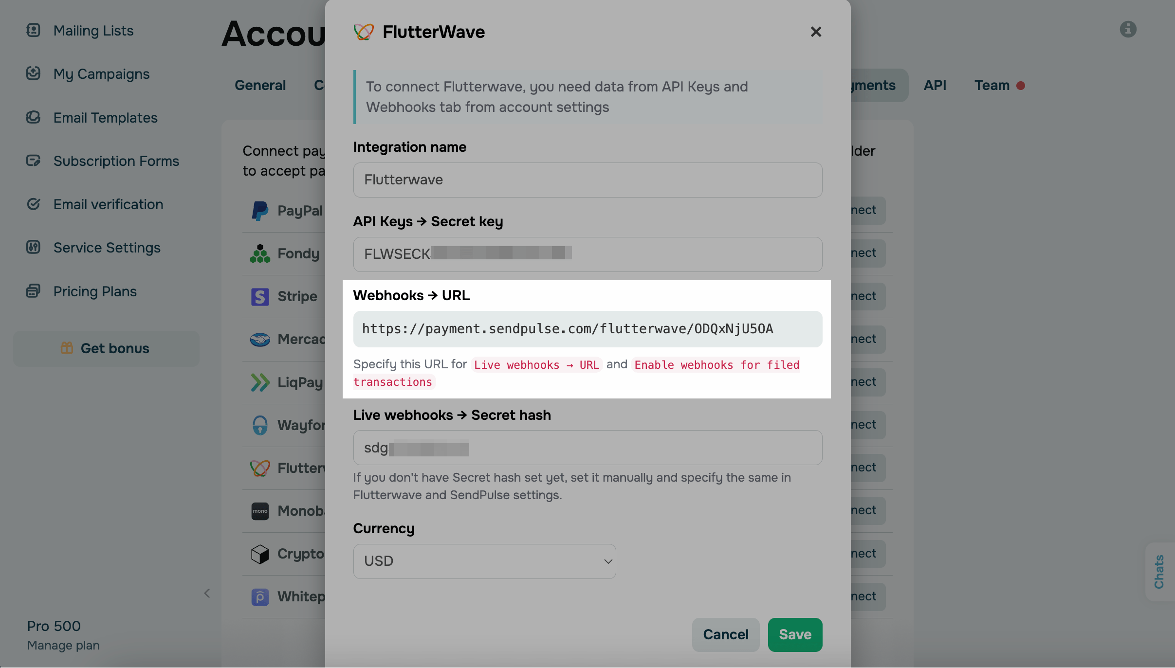Focus the Integration name input field
The width and height of the screenshot is (1175, 668).
[x=587, y=180]
